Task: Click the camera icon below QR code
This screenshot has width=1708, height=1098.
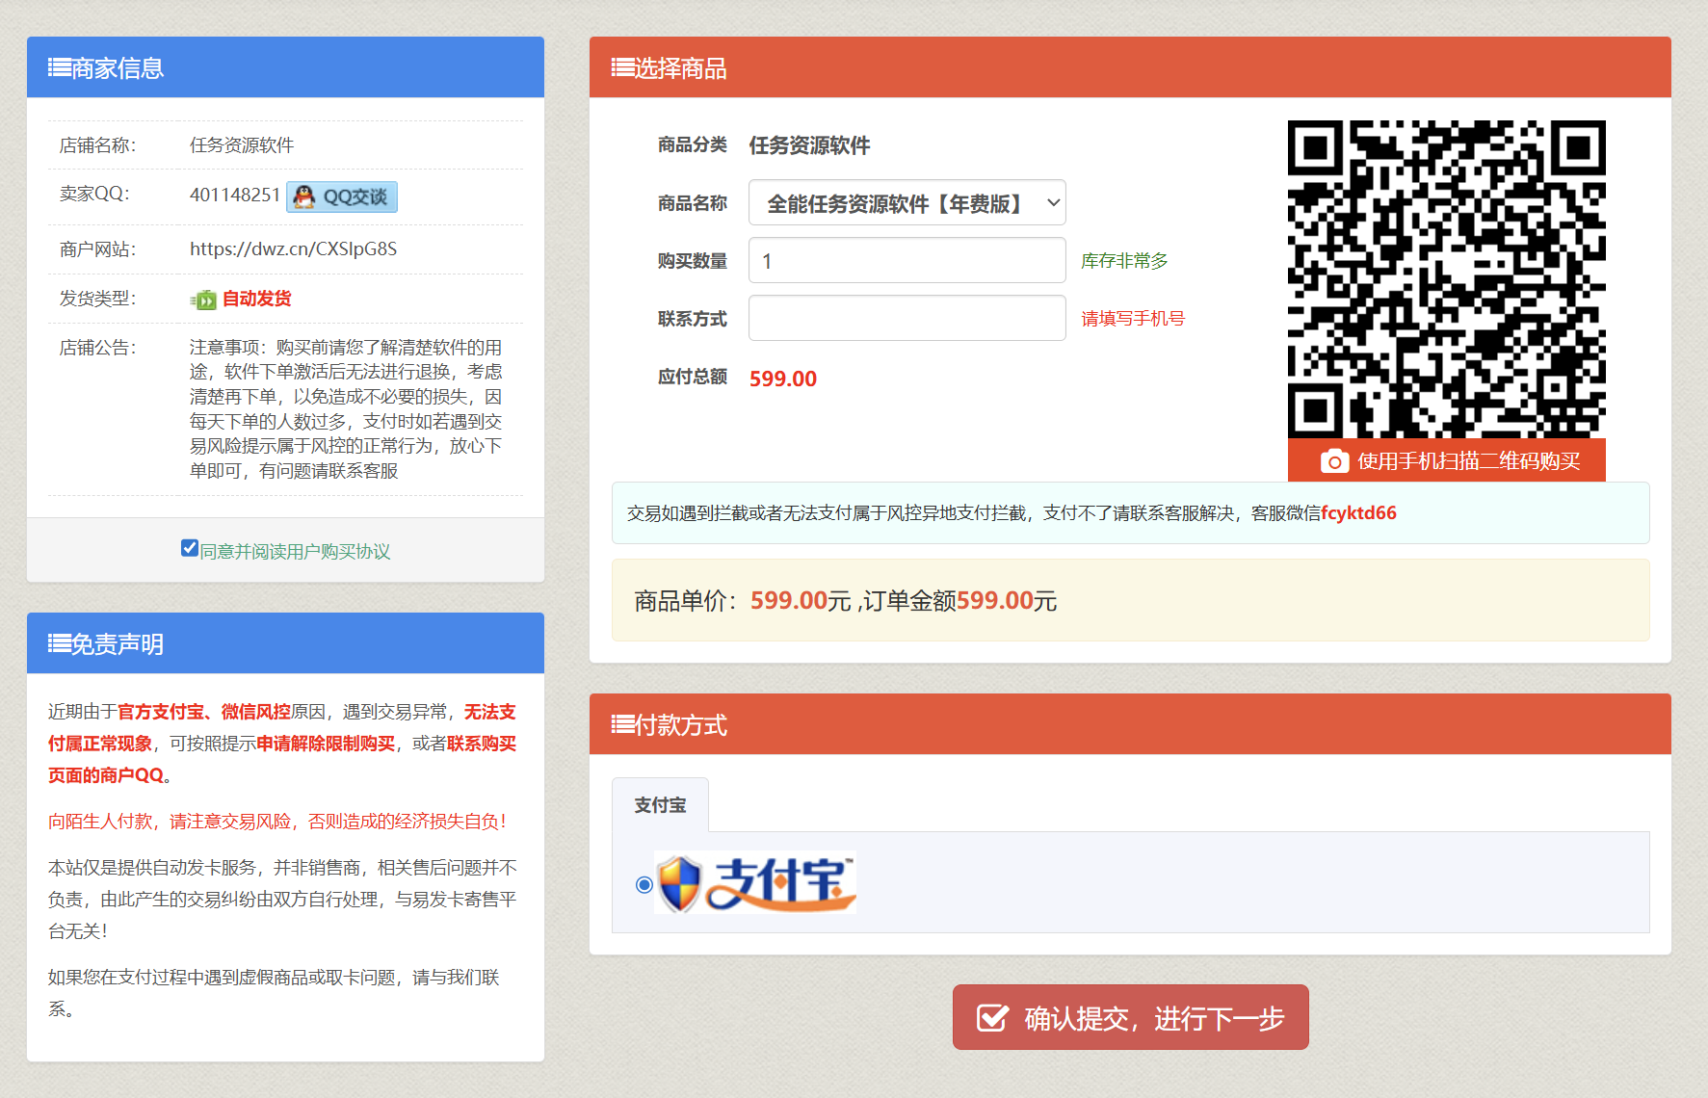Action: (1333, 461)
